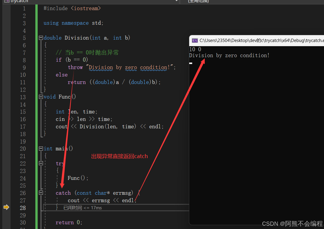Click "return 0;" on line 30
The image size is (324, 229).
[x=69, y=222]
